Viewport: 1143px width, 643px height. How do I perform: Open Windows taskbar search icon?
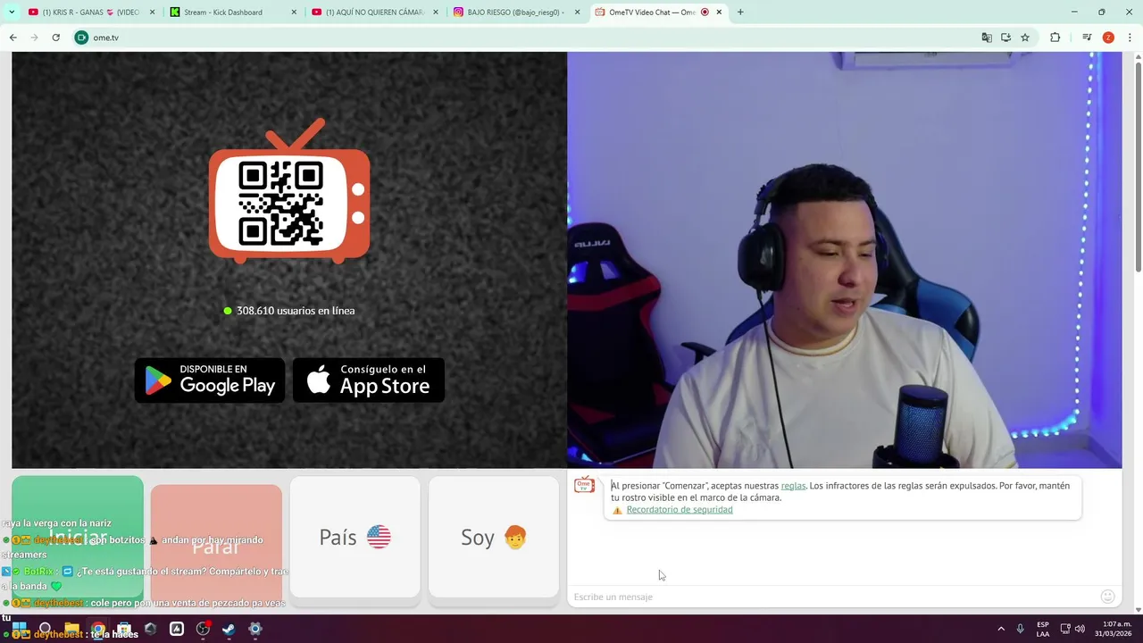46,629
